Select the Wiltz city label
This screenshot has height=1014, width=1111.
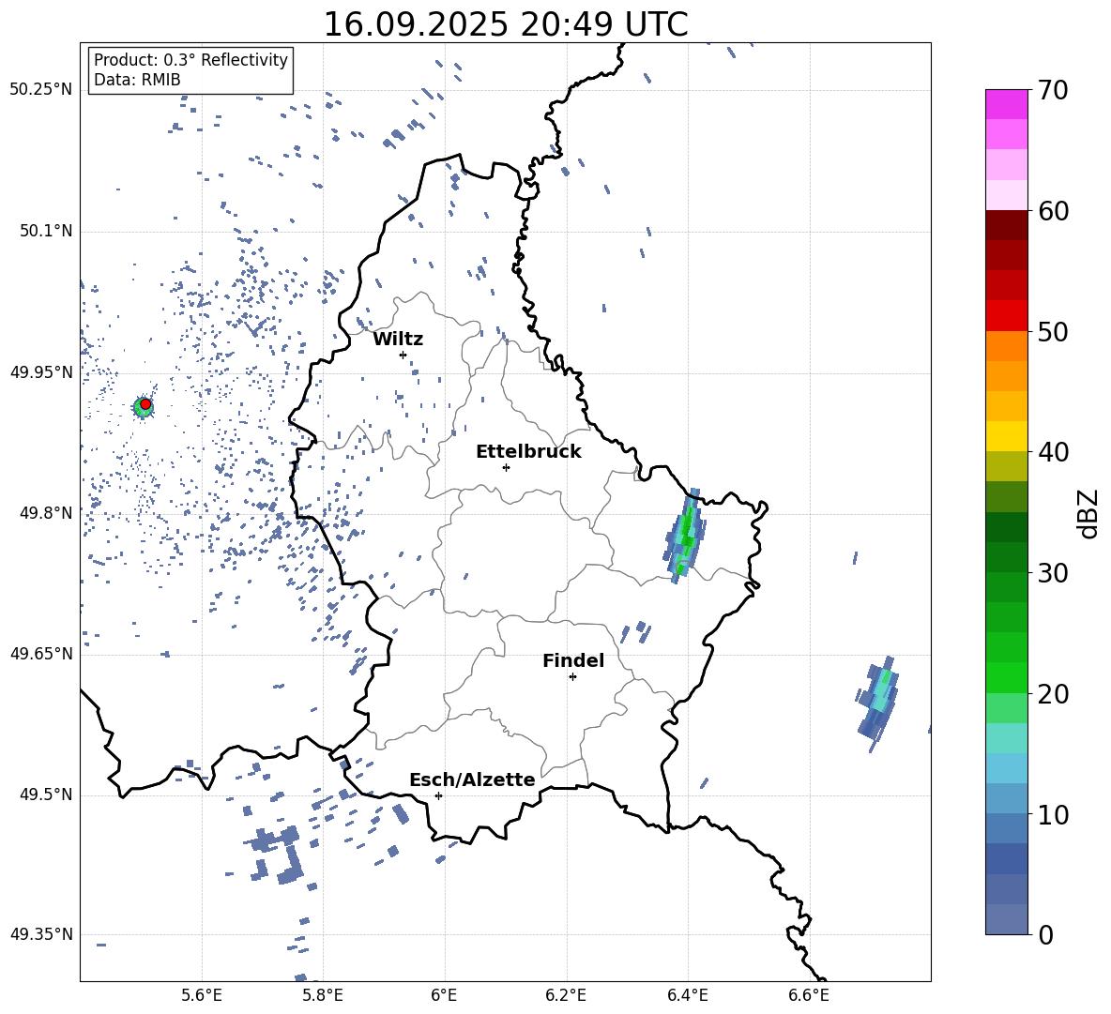click(398, 340)
